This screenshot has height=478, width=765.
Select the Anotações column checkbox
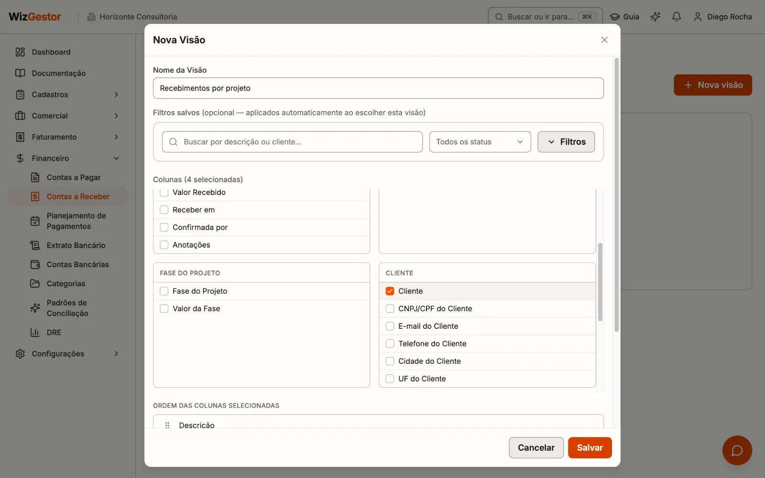point(164,245)
